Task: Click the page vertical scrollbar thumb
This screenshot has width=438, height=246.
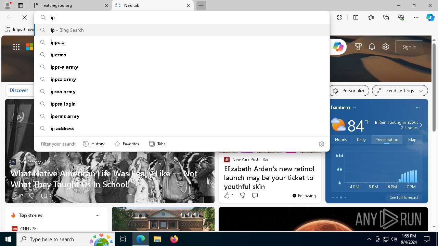Action: coord(434,87)
